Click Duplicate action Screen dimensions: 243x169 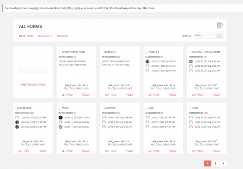tap(45, 36)
